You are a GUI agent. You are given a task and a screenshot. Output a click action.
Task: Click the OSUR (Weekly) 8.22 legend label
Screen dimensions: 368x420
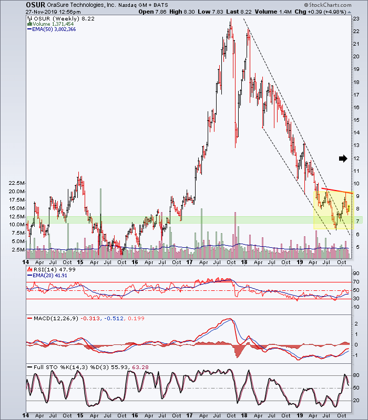pos(64,18)
